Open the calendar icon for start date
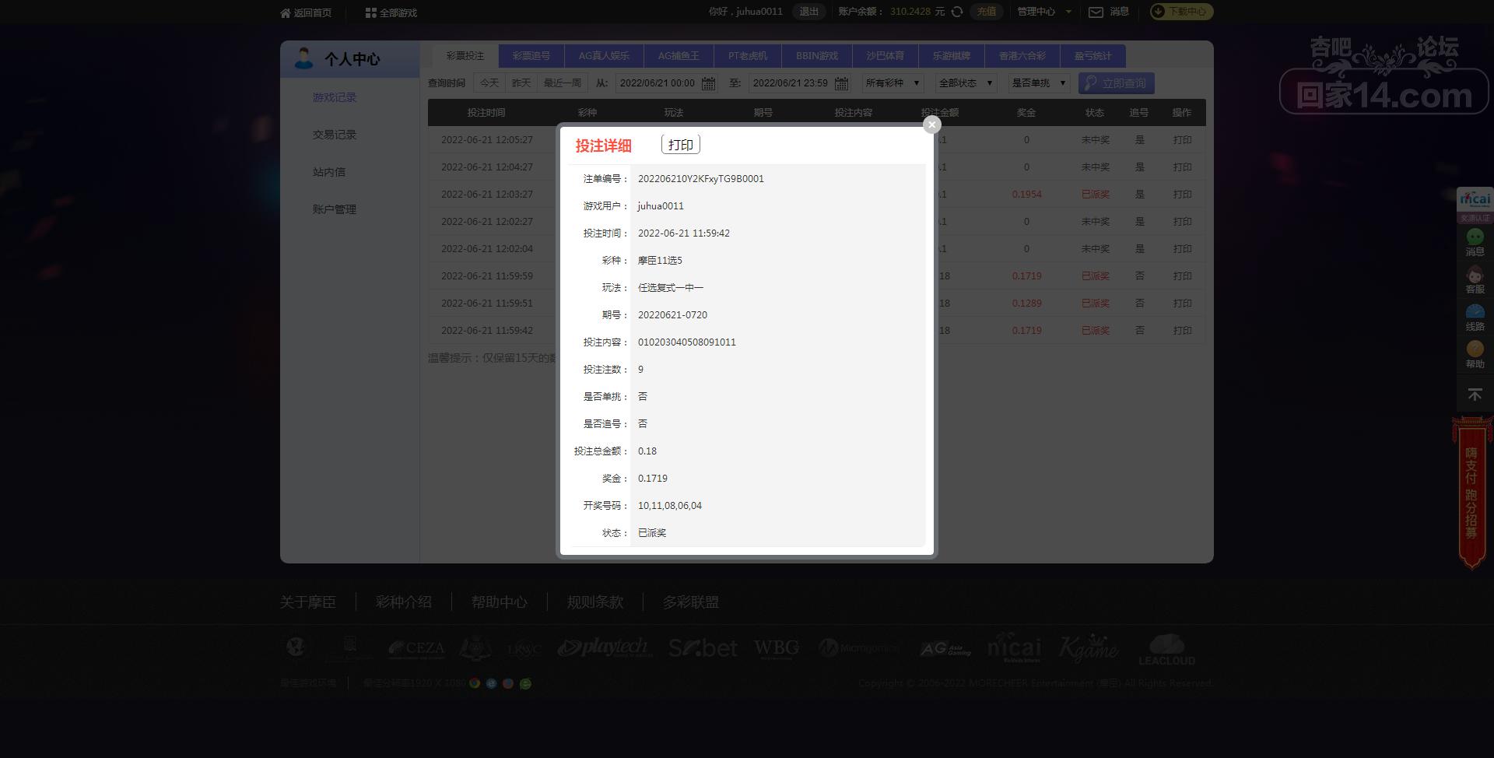The image size is (1494, 758). coord(708,83)
